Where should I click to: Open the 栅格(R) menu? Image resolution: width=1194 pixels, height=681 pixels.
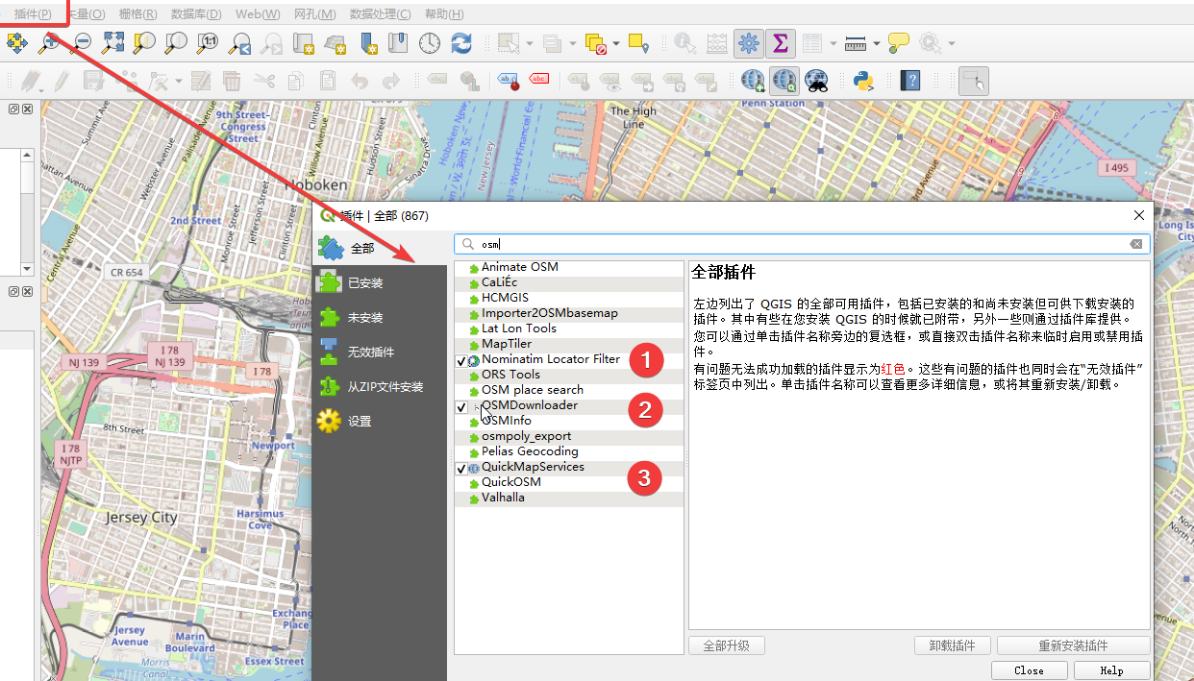pos(138,14)
